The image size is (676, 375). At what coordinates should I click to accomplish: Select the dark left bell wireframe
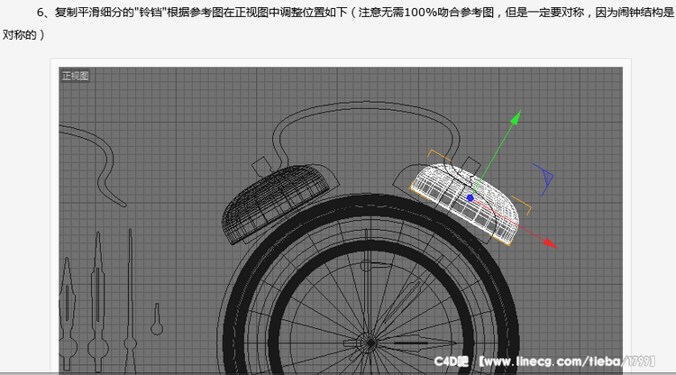coord(276,204)
